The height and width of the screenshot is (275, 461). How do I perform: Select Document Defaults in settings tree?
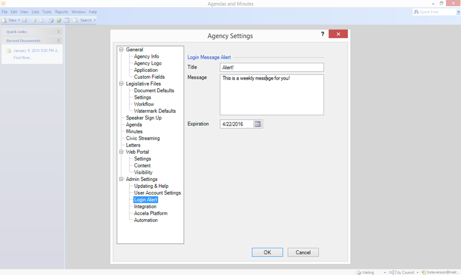tap(154, 90)
